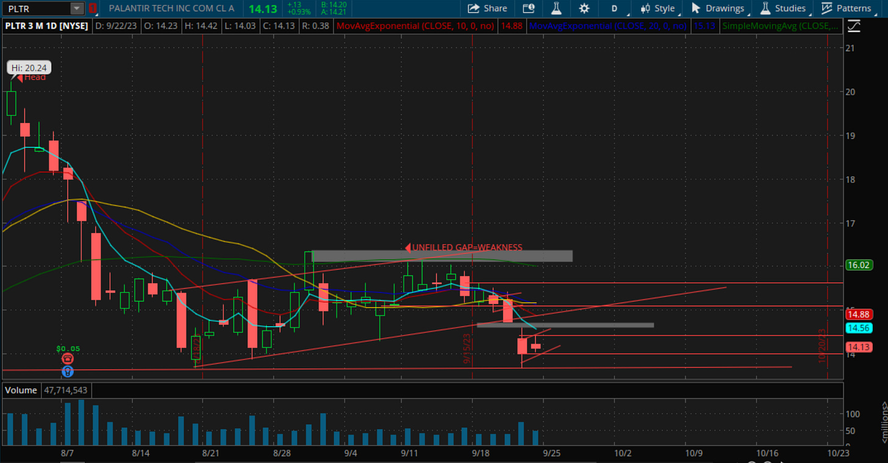This screenshot has width=888, height=463.
Task: Click the red symbol link color box
Action: pyautogui.click(x=93, y=9)
